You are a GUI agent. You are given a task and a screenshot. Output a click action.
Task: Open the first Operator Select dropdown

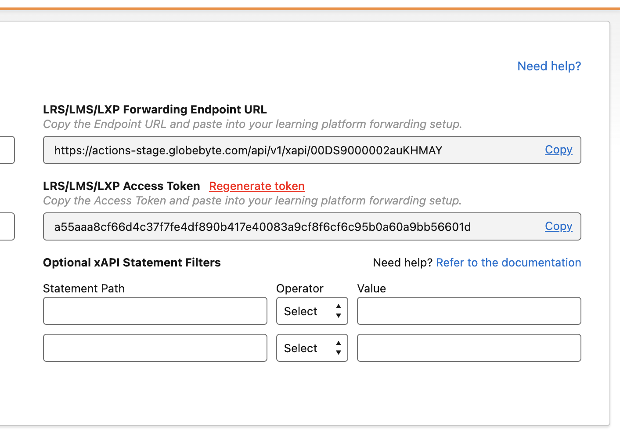click(x=312, y=311)
